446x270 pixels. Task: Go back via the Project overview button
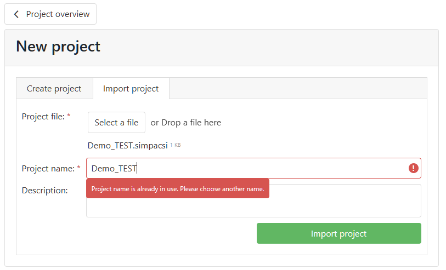click(x=50, y=14)
